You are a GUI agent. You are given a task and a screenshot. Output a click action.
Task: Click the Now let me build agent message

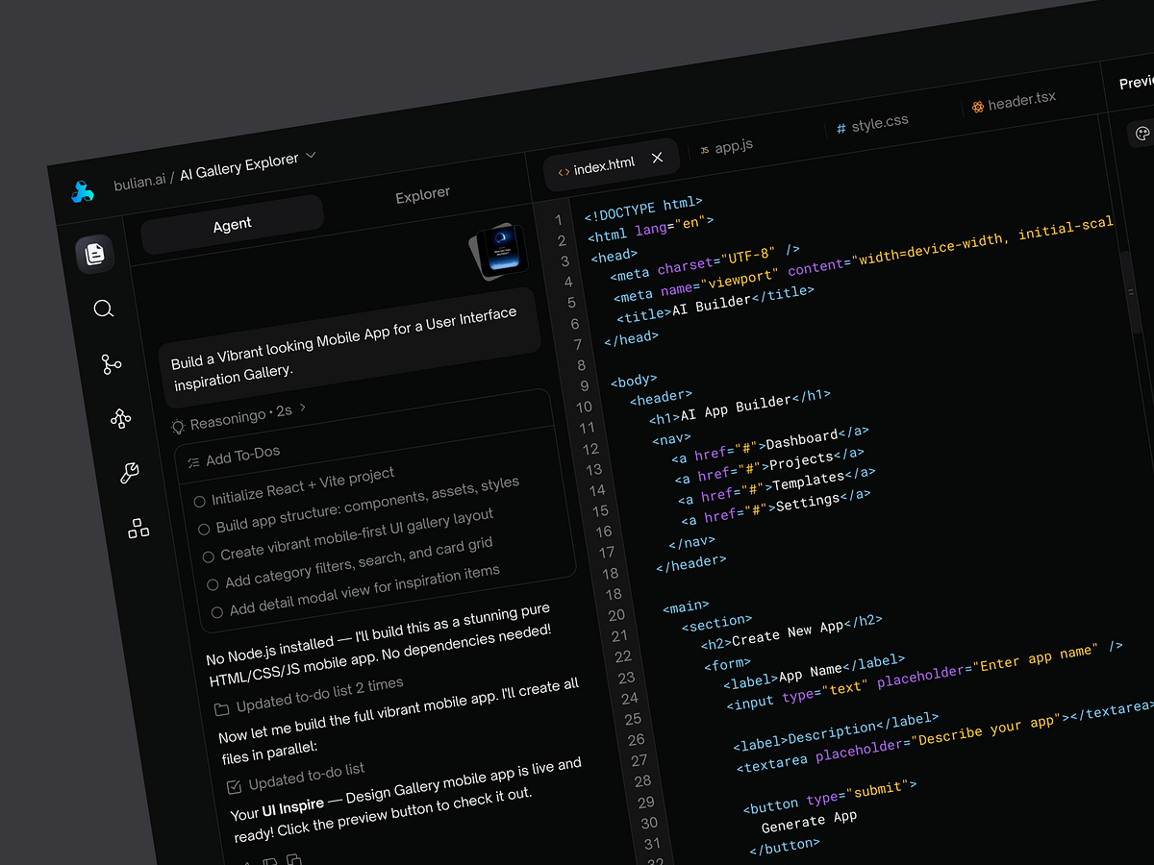point(401,721)
